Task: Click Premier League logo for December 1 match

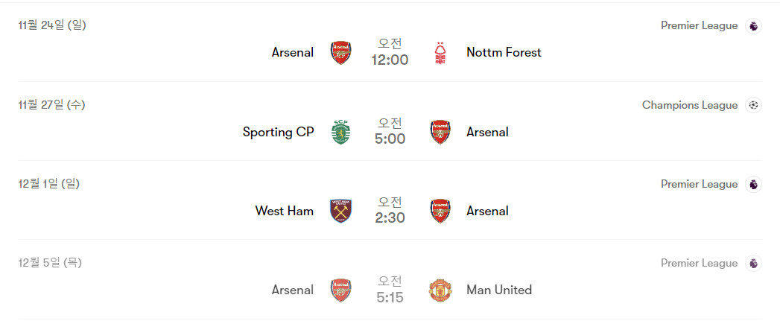Action: click(x=754, y=184)
